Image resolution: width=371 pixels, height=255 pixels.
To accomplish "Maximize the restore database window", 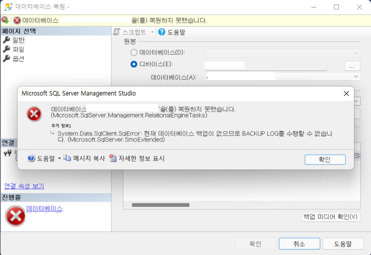I will (x=336, y=7).
